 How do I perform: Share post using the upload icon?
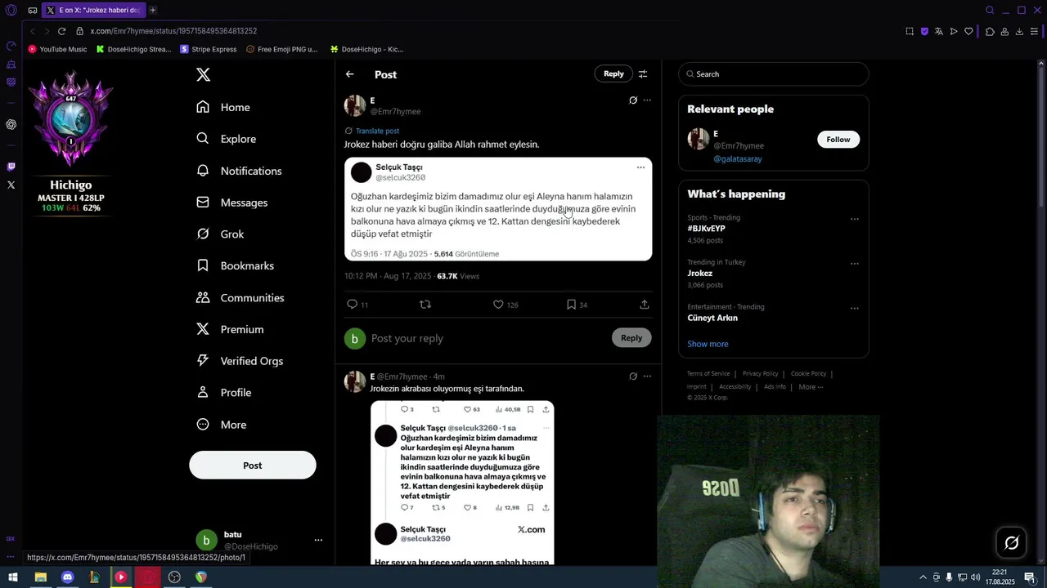645,305
